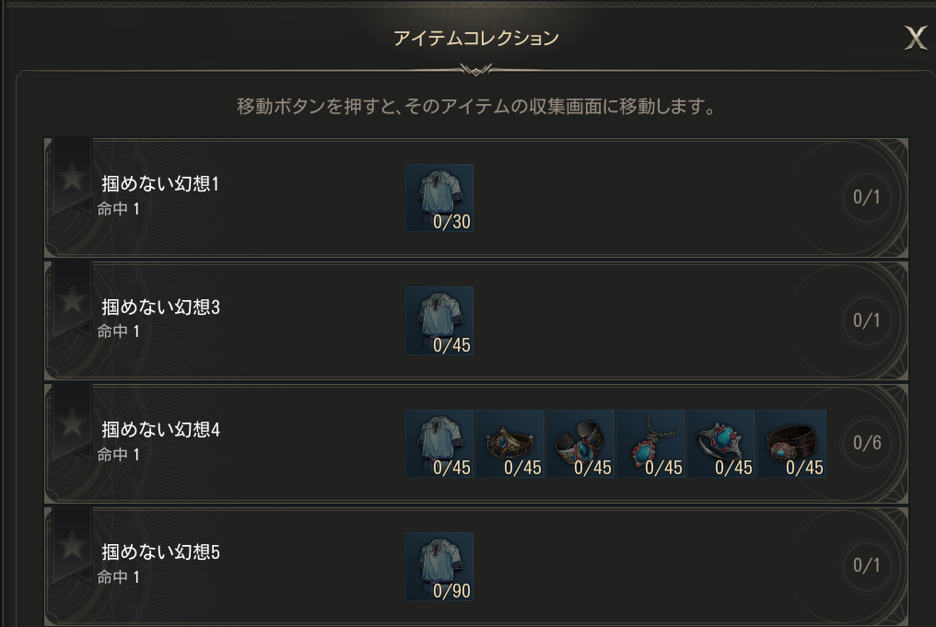
Task: Open the turquoise necklace item icon
Action: pos(651,443)
